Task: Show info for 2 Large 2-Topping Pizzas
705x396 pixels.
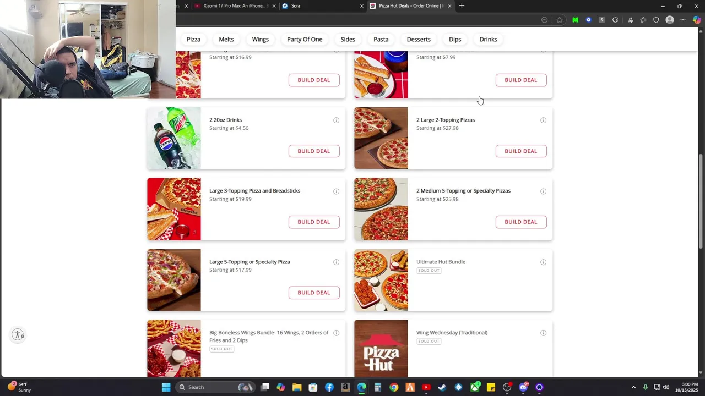Action: (x=543, y=120)
